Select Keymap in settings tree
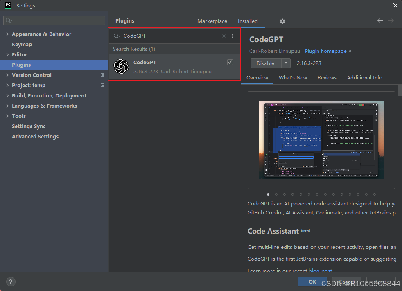The height and width of the screenshot is (291, 402). click(22, 44)
